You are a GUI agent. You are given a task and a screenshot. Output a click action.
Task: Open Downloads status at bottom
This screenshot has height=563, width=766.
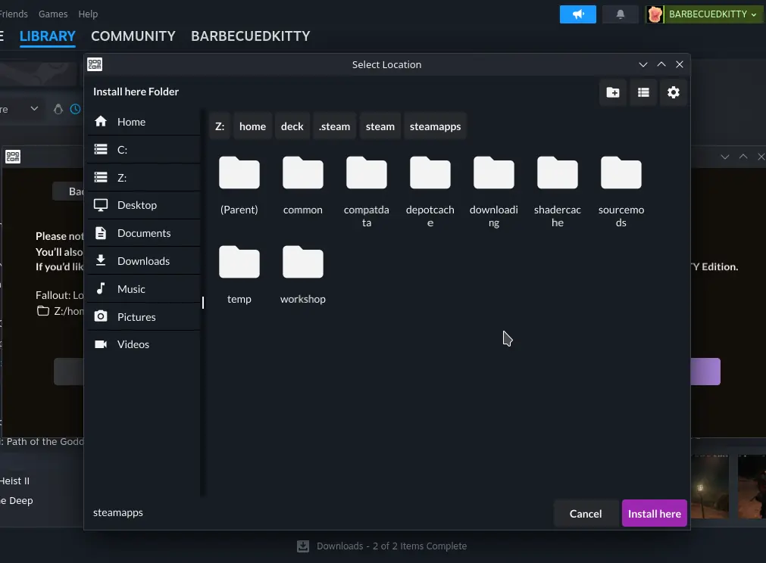[391, 546]
